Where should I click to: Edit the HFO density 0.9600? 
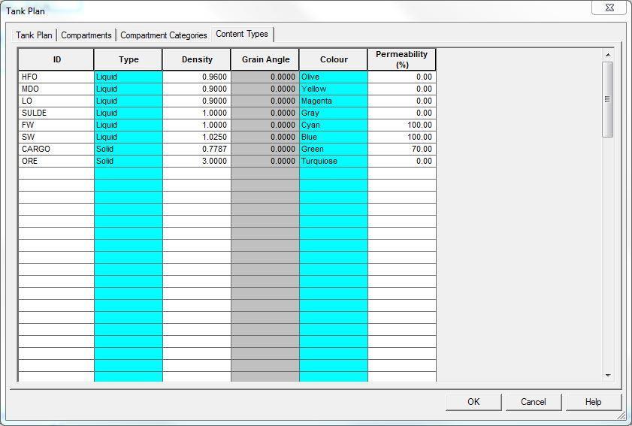click(197, 77)
